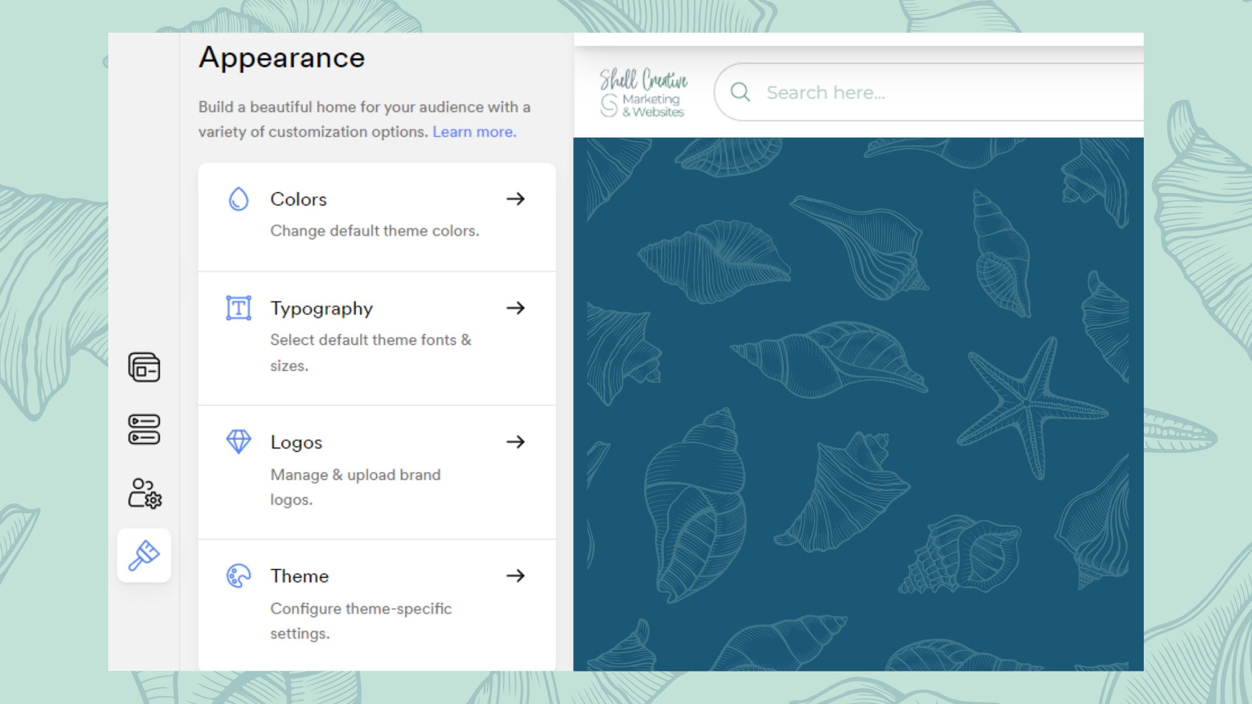Expand Theme with its arrow
Image resolution: width=1252 pixels, height=704 pixels.
click(x=516, y=576)
